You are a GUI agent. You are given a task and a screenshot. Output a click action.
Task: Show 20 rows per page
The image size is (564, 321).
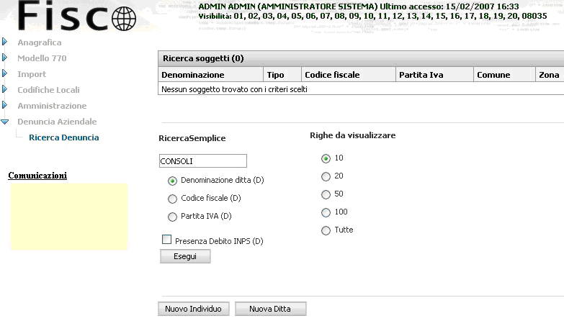coord(326,176)
